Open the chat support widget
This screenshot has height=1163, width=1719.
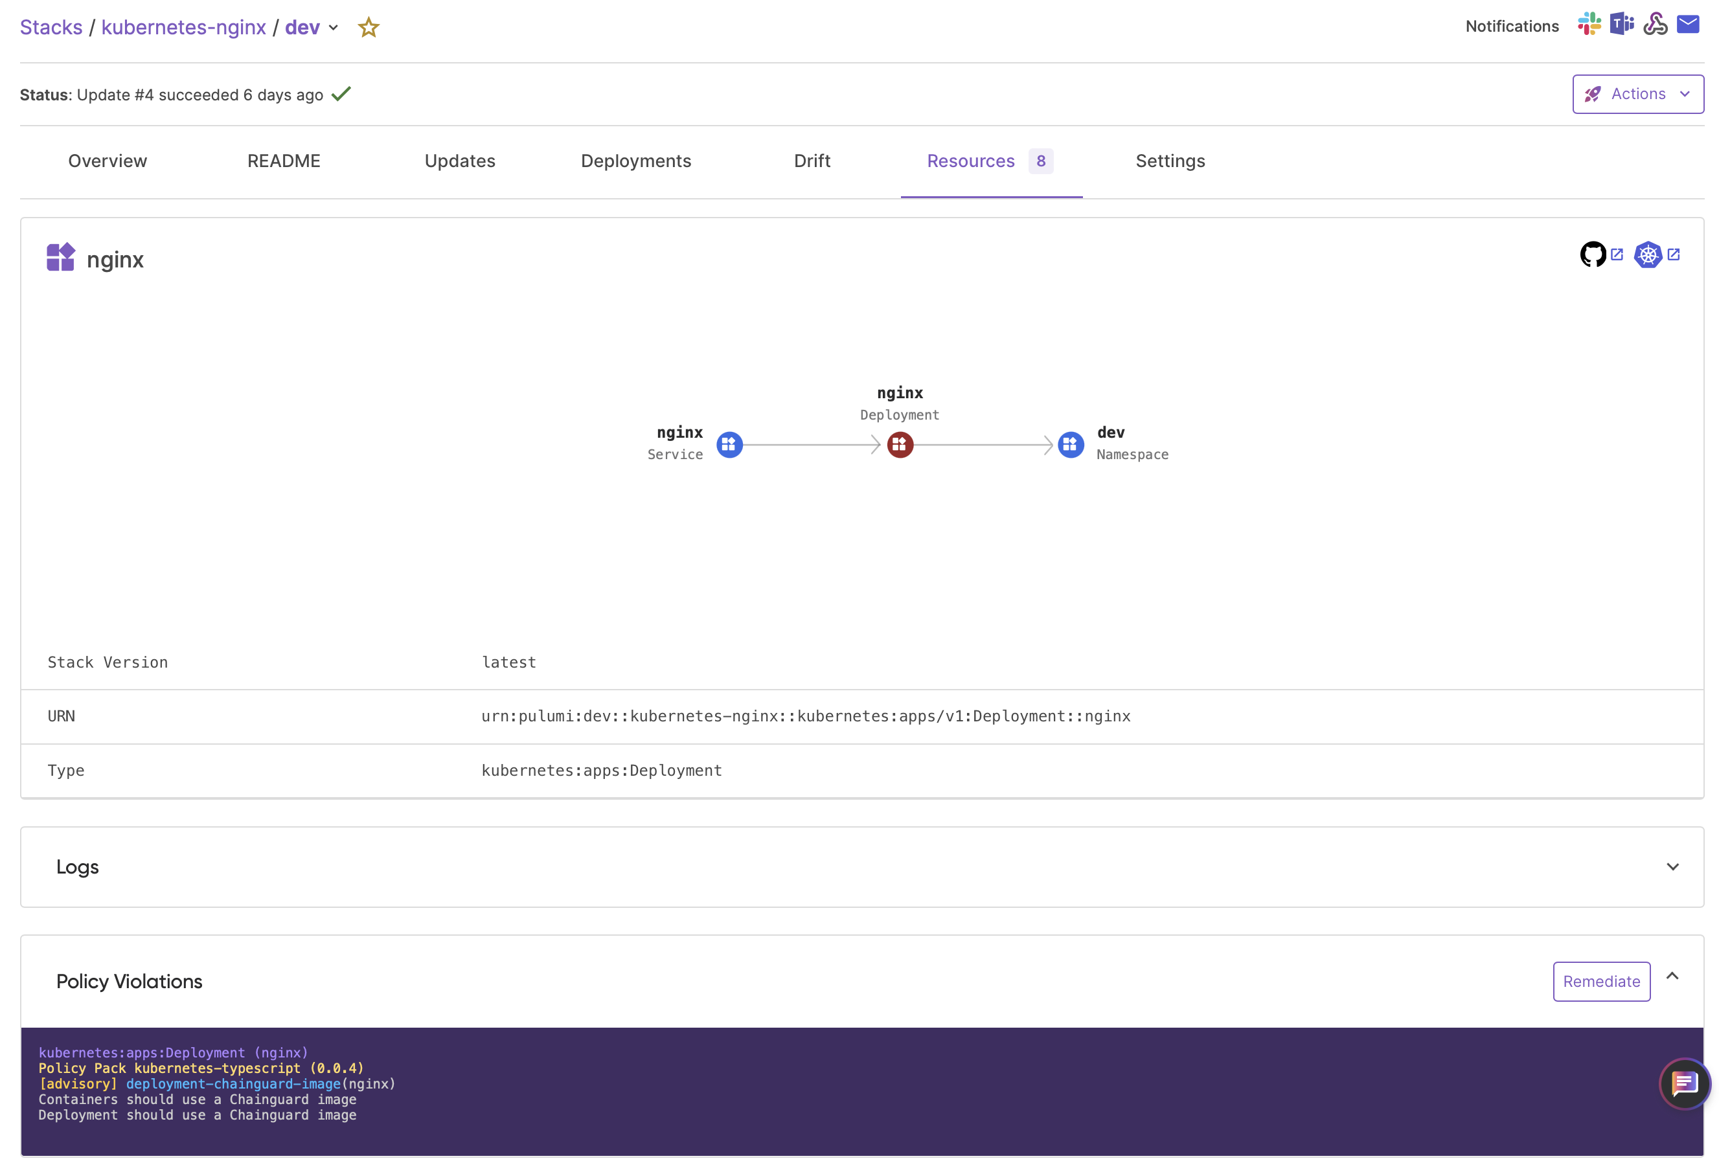[x=1684, y=1084]
